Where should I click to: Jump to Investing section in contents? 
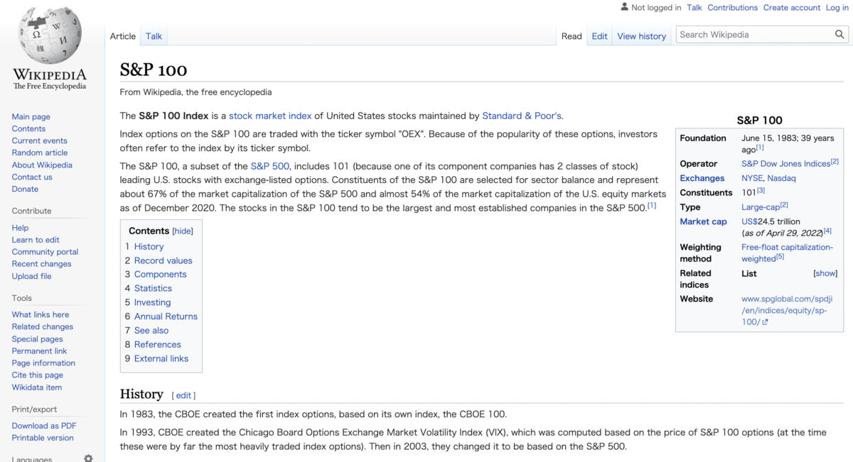pos(152,302)
